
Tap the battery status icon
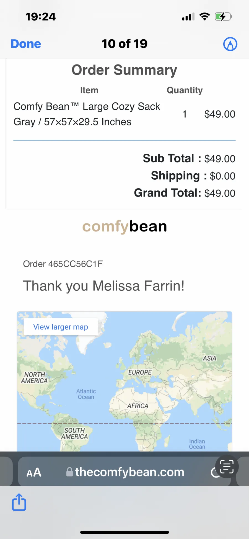[223, 17]
